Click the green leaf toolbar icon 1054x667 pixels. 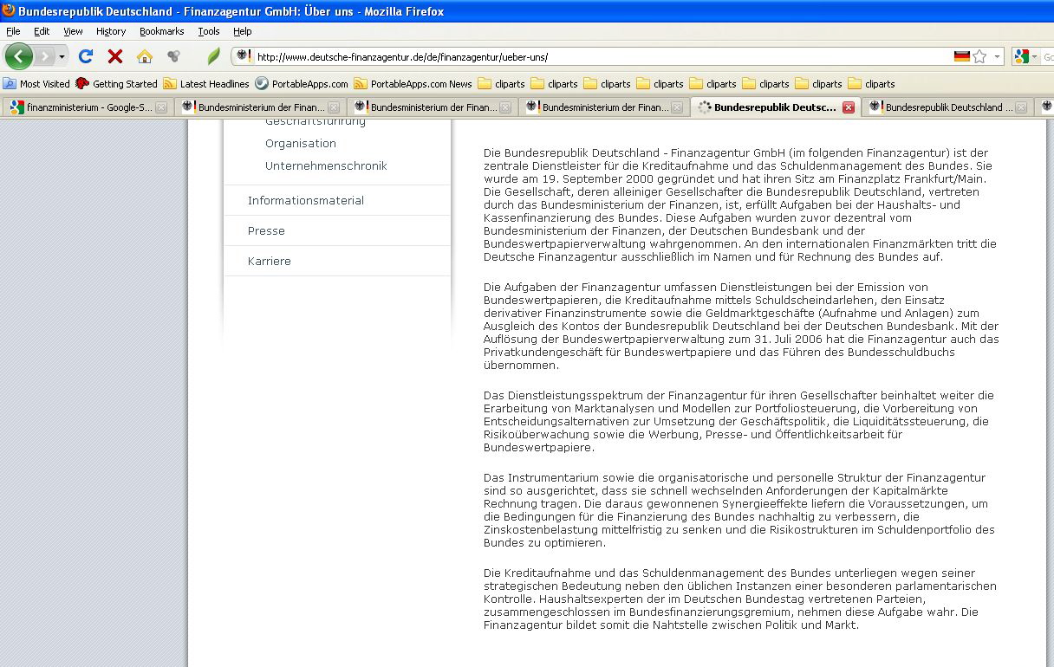tap(212, 55)
